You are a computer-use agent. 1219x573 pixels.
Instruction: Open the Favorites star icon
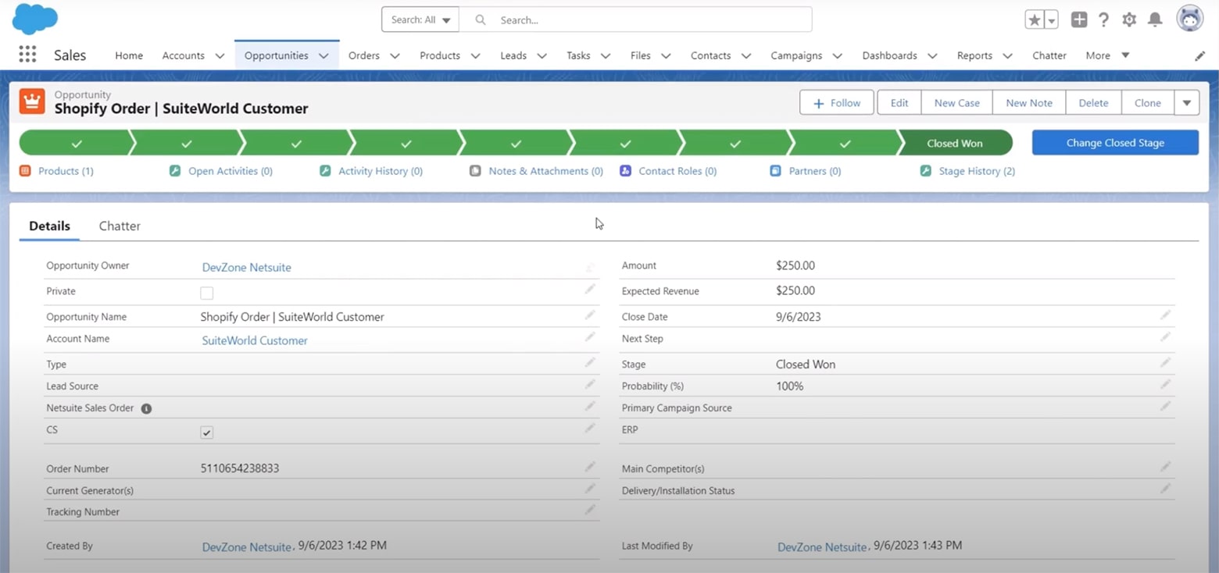point(1035,20)
